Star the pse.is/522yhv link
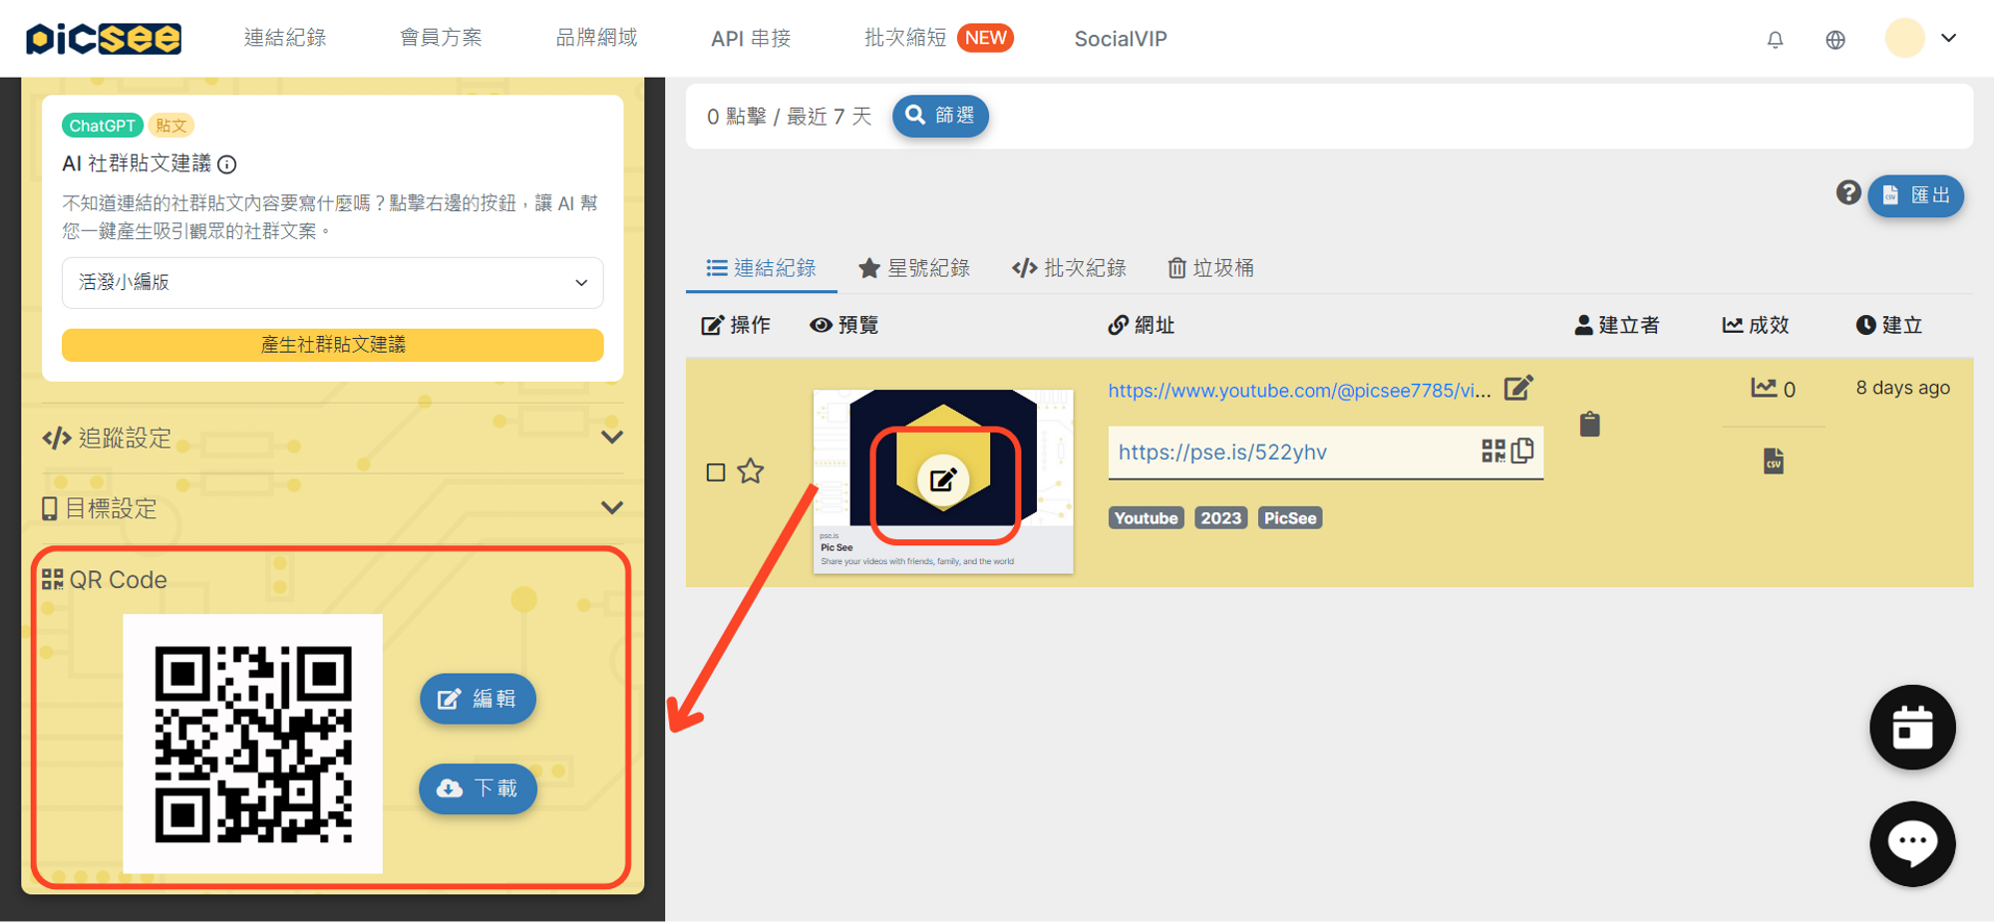This screenshot has width=1994, height=924. 751,470
